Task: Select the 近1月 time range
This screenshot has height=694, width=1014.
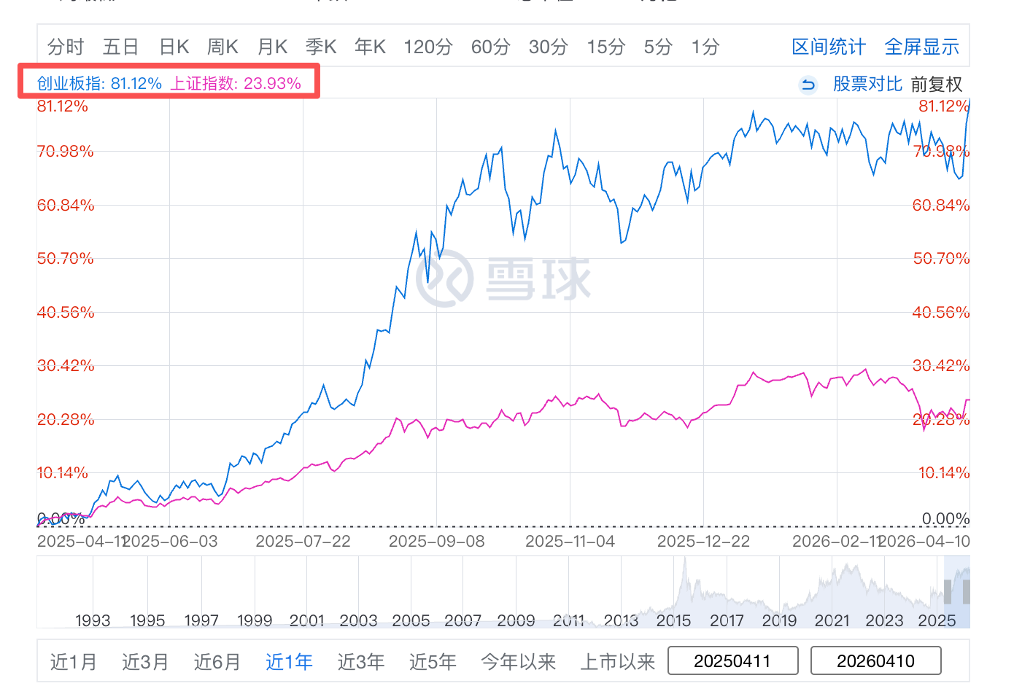Action: pyautogui.click(x=73, y=662)
